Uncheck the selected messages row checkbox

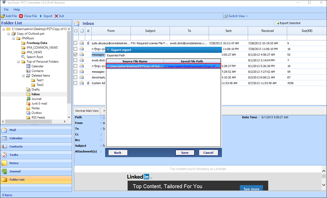tap(75, 54)
